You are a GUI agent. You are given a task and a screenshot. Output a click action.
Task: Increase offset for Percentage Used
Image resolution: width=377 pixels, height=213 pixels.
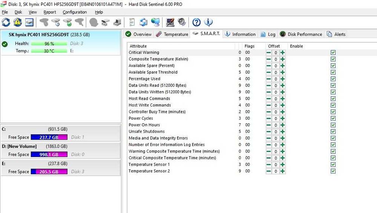click(x=282, y=79)
